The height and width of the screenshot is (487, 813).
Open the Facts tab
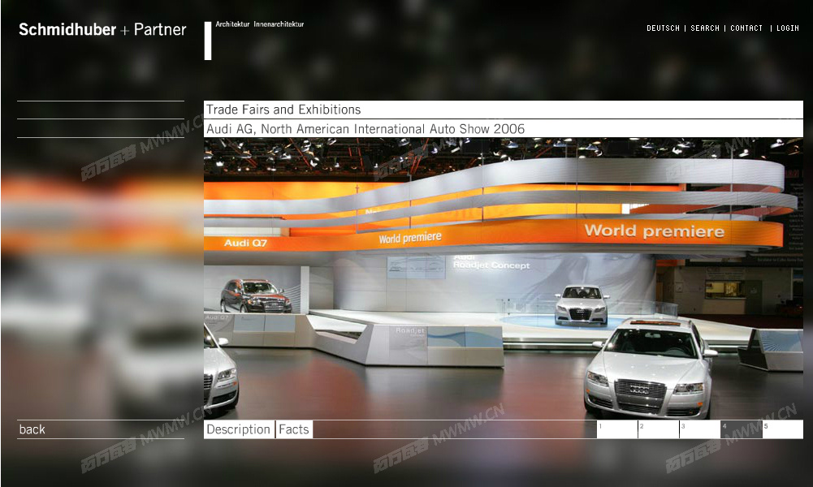tap(294, 429)
